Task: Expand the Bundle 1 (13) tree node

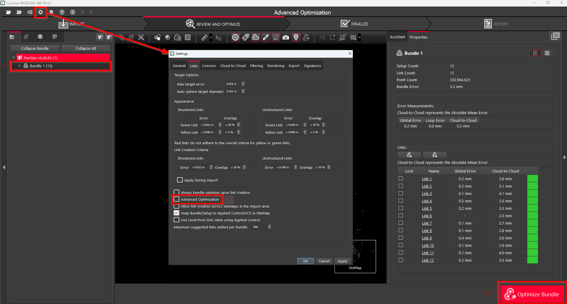Action: click(x=20, y=66)
